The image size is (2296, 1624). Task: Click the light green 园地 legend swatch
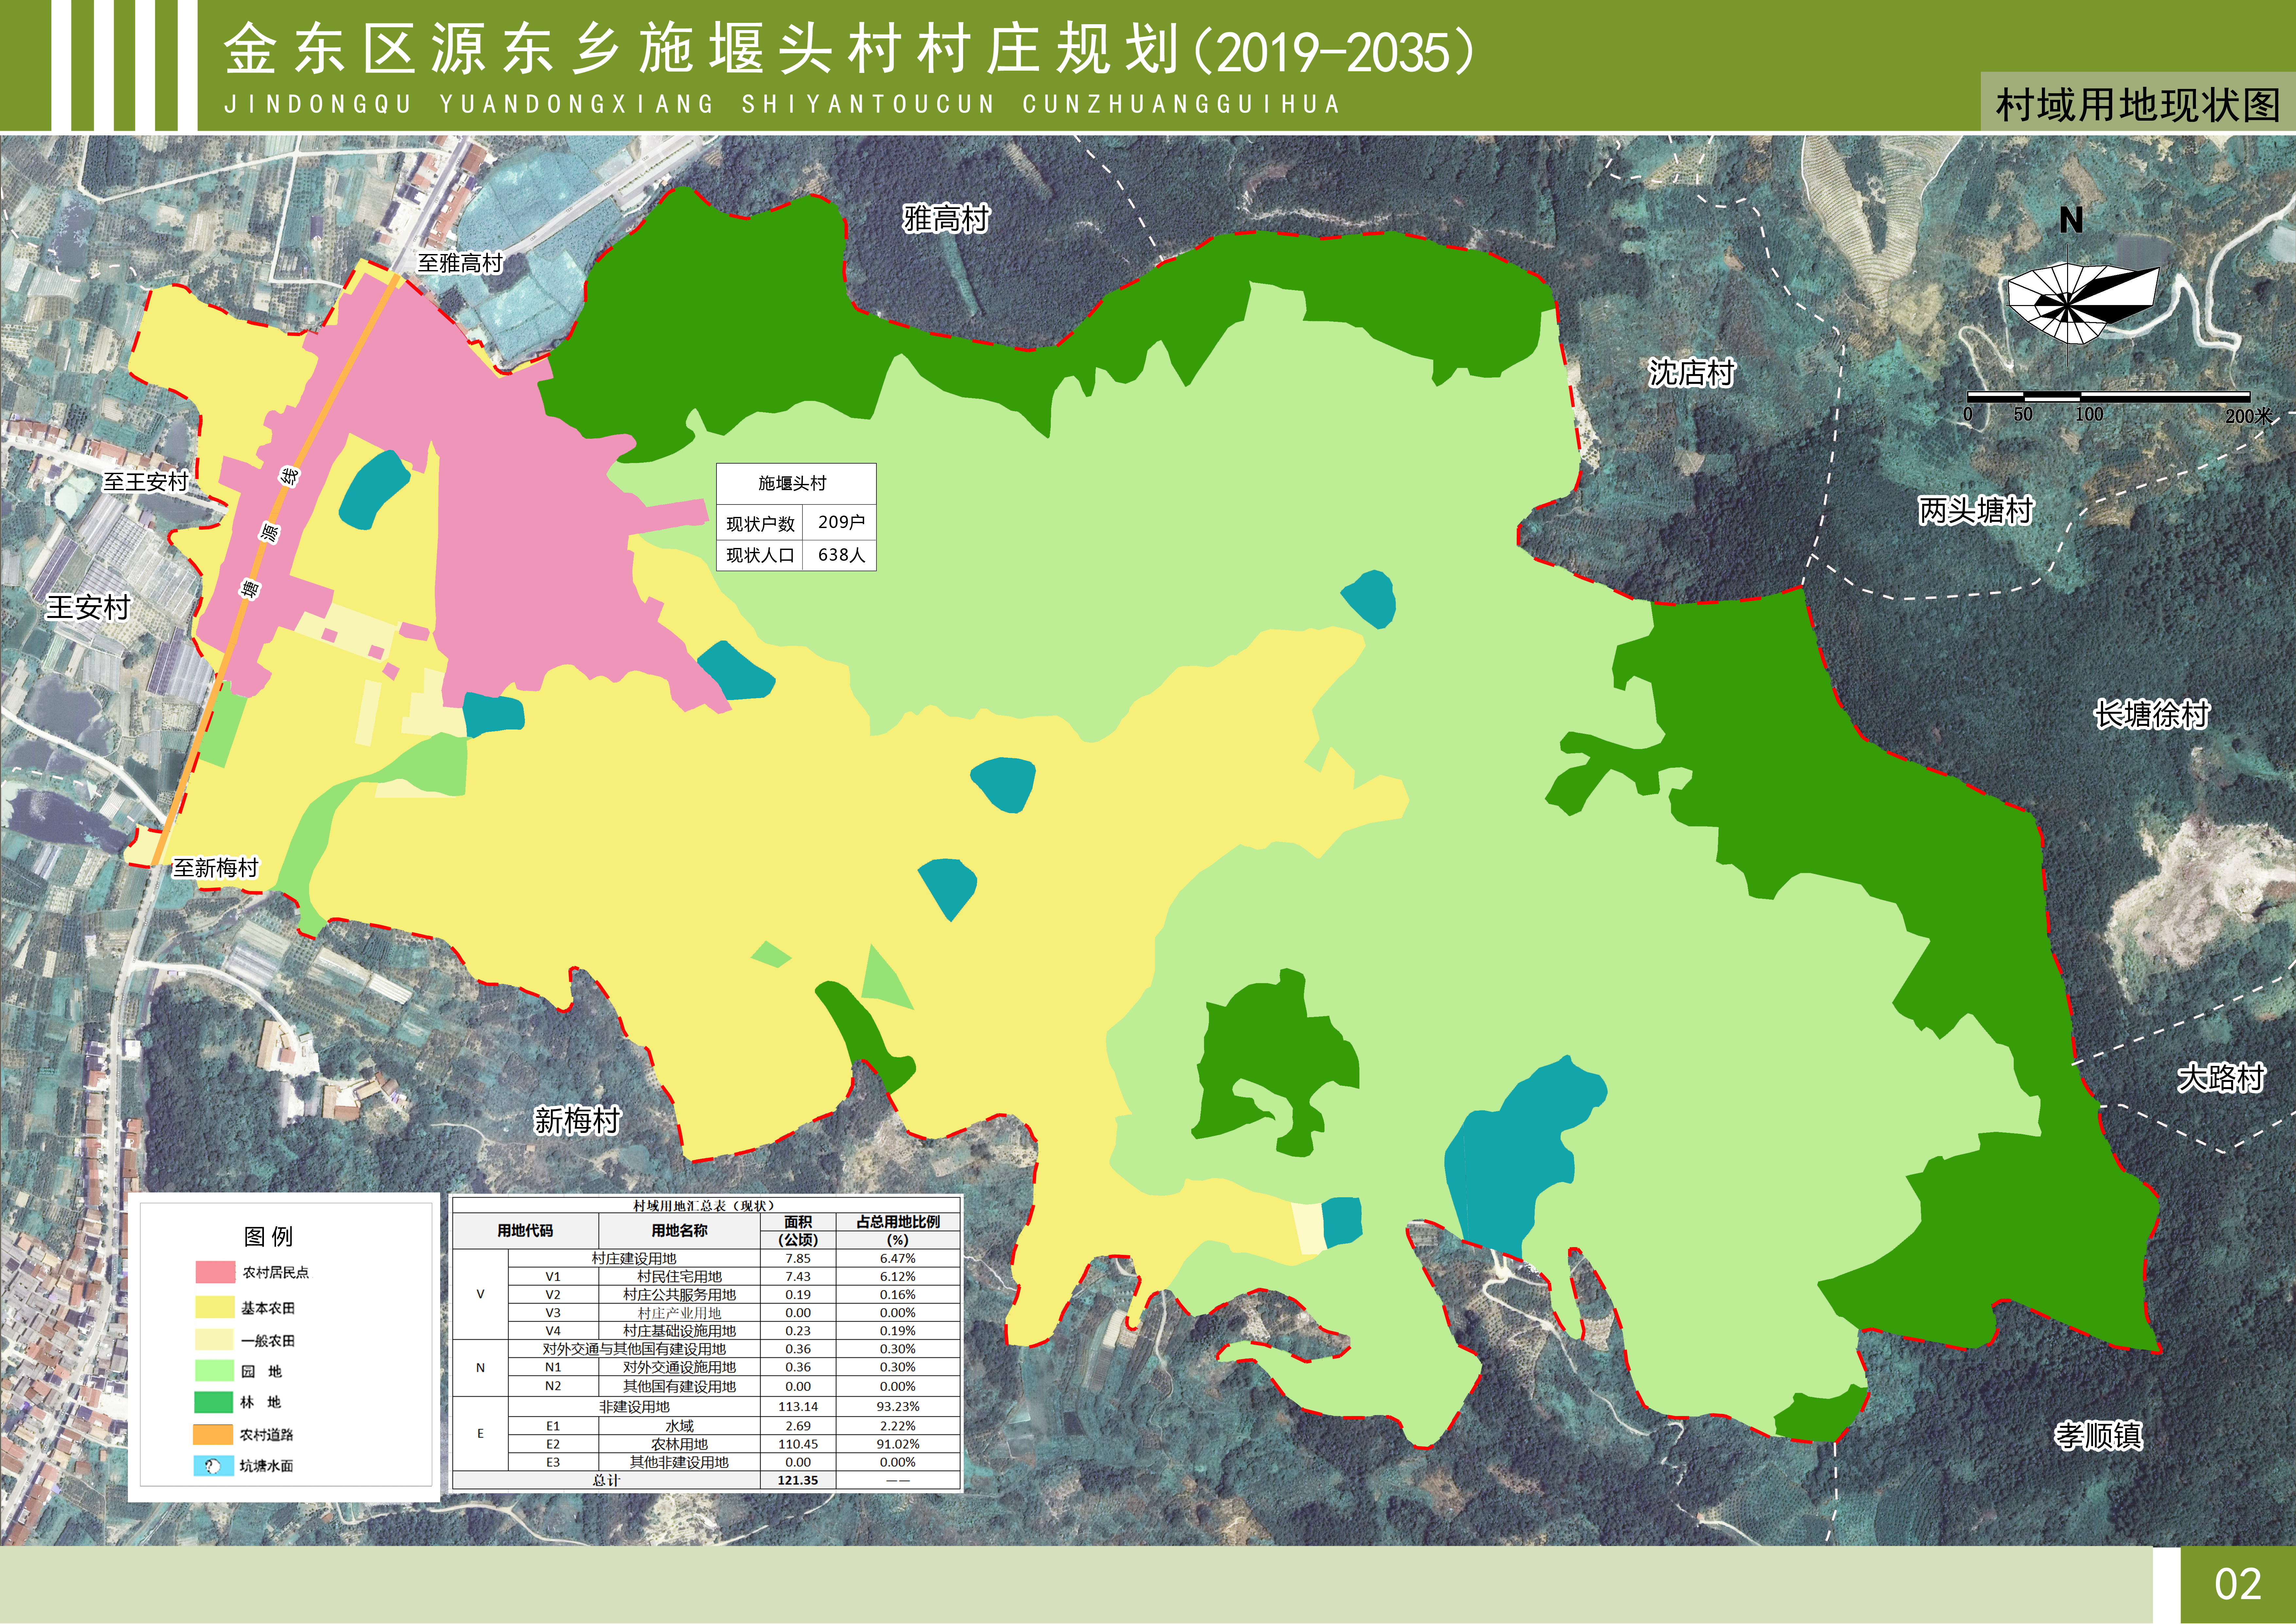click(x=215, y=1371)
